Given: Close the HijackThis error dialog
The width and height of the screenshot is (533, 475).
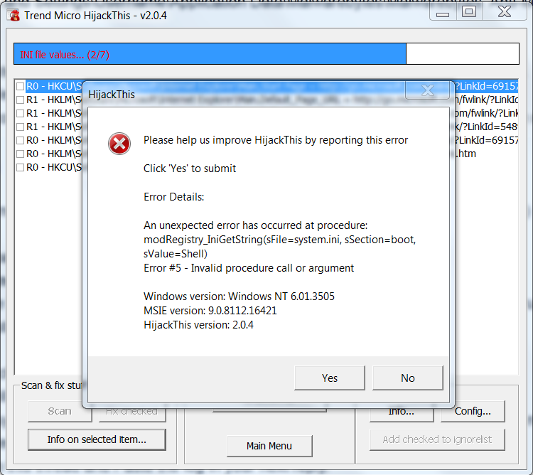Looking at the screenshot, I should tap(427, 90).
